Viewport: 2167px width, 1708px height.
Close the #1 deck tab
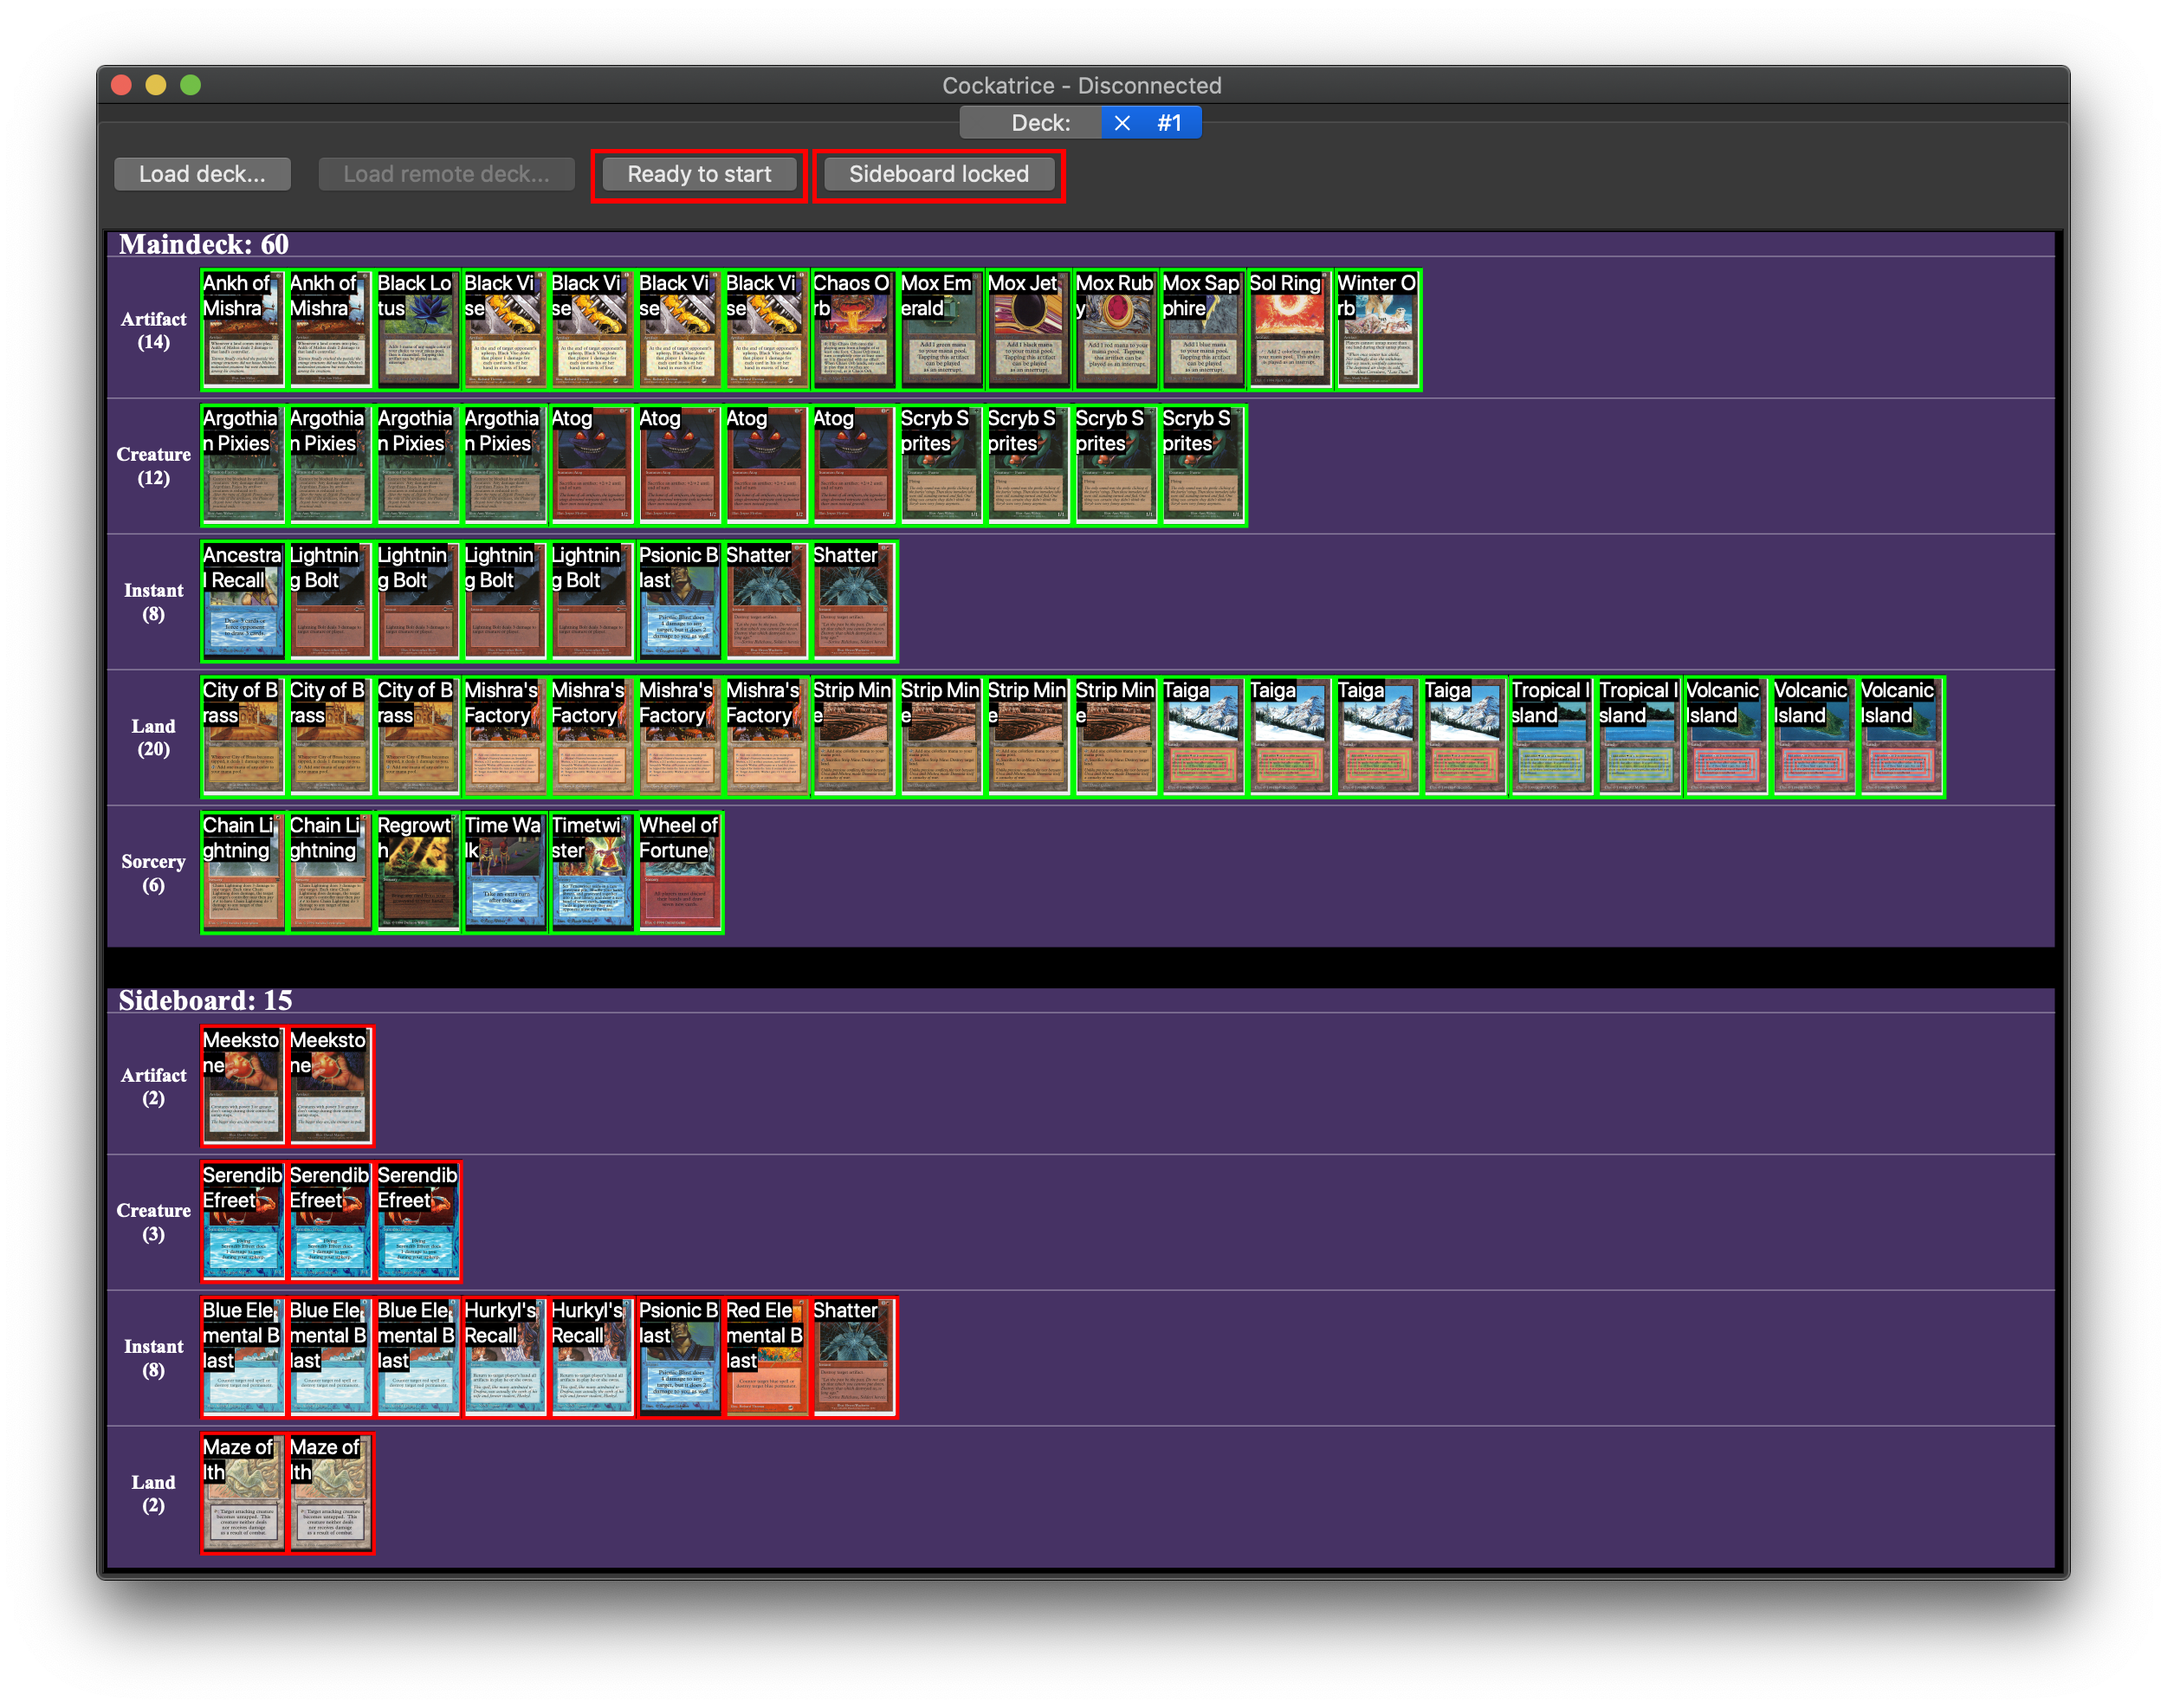1122,123
